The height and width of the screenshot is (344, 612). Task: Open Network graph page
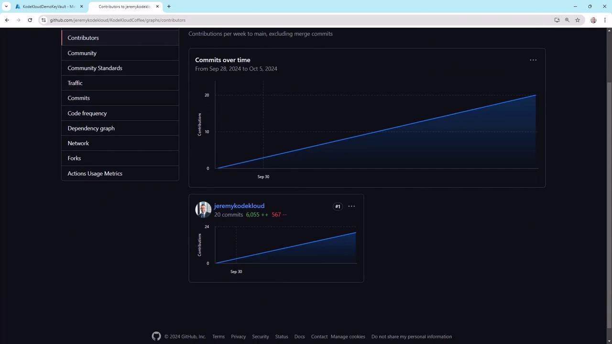pos(120,143)
